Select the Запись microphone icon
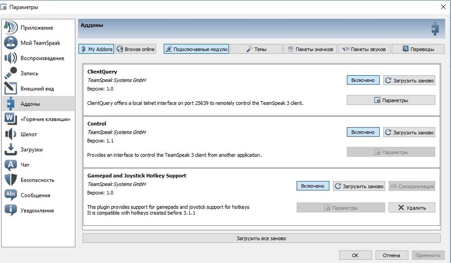 point(11,73)
